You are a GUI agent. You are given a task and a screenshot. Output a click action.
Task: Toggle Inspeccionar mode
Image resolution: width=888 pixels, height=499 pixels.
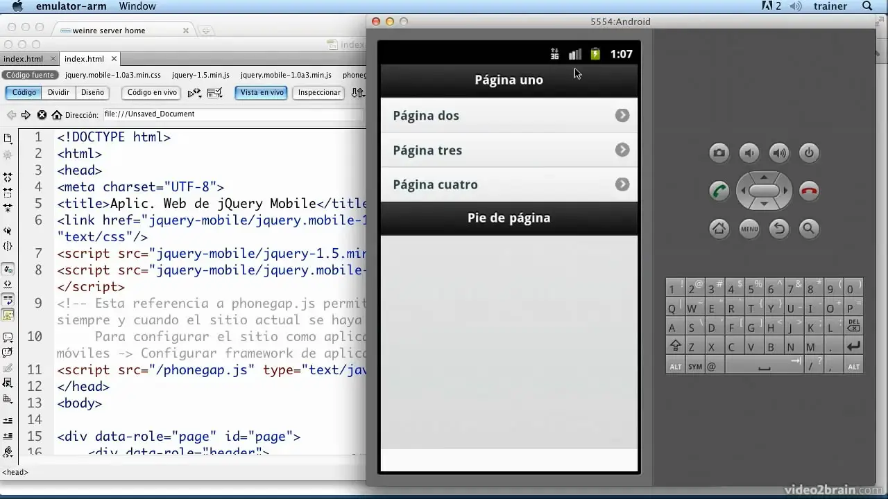coord(319,92)
